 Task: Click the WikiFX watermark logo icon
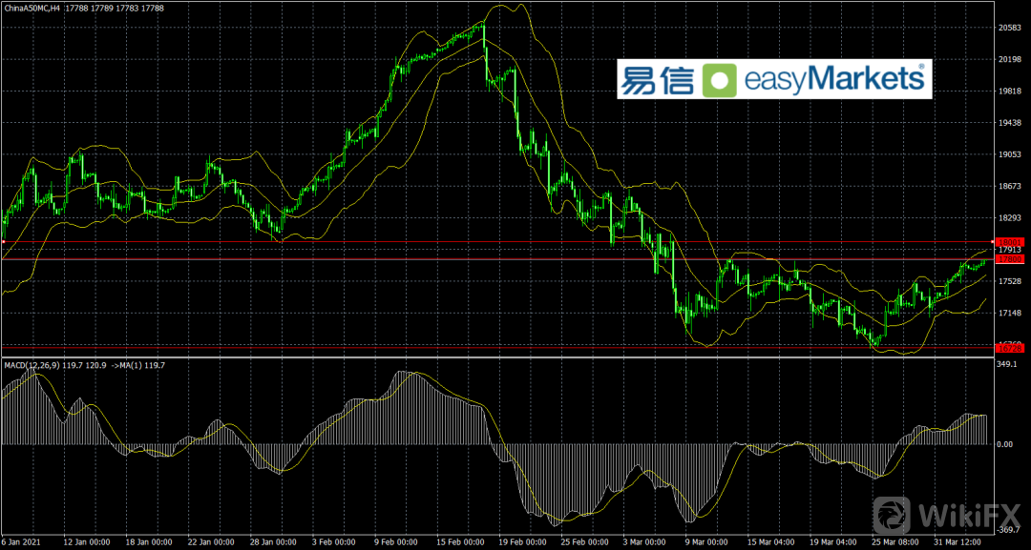click(x=892, y=517)
